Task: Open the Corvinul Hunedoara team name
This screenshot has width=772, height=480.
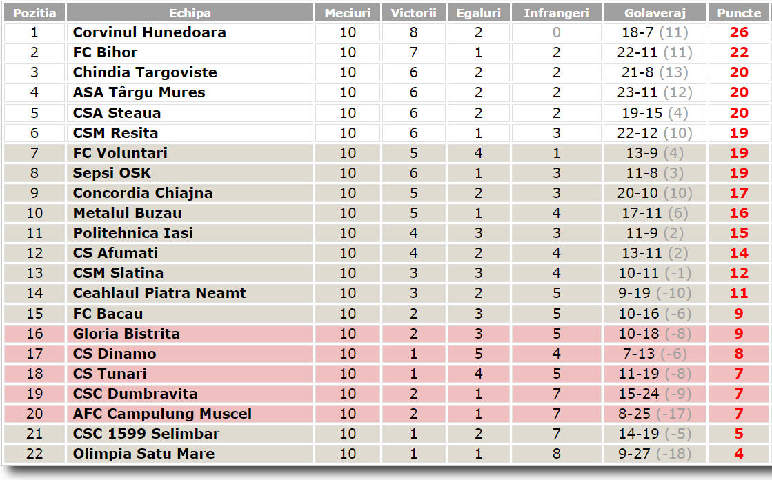Action: click(x=150, y=32)
